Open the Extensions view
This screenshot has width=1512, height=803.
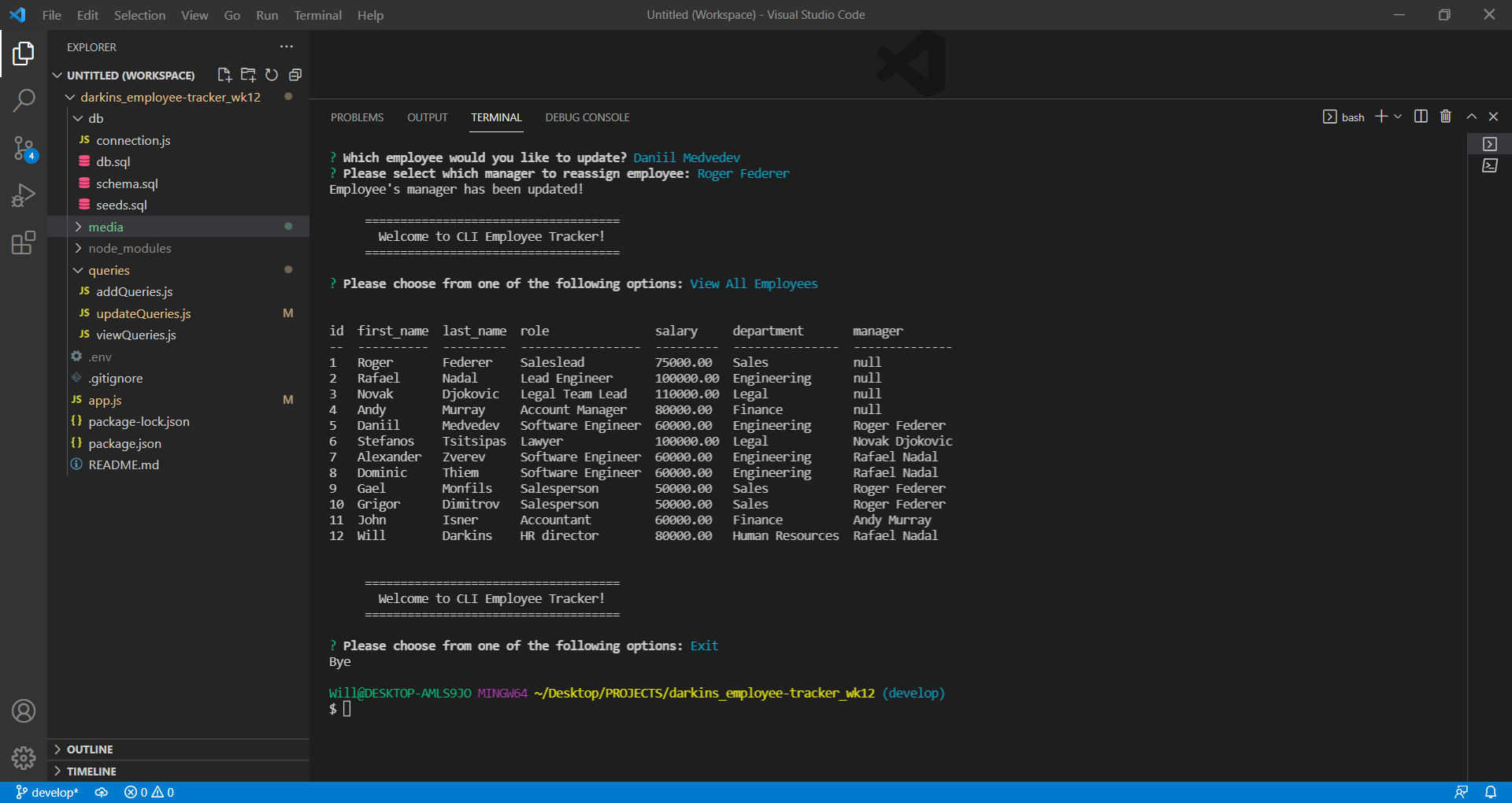pos(24,243)
